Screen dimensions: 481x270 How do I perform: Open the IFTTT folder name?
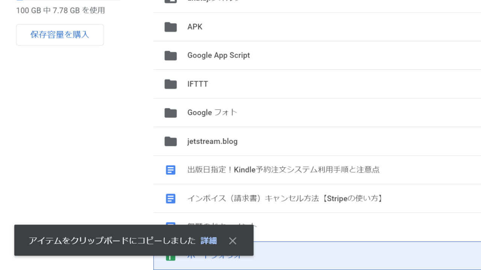pos(198,84)
